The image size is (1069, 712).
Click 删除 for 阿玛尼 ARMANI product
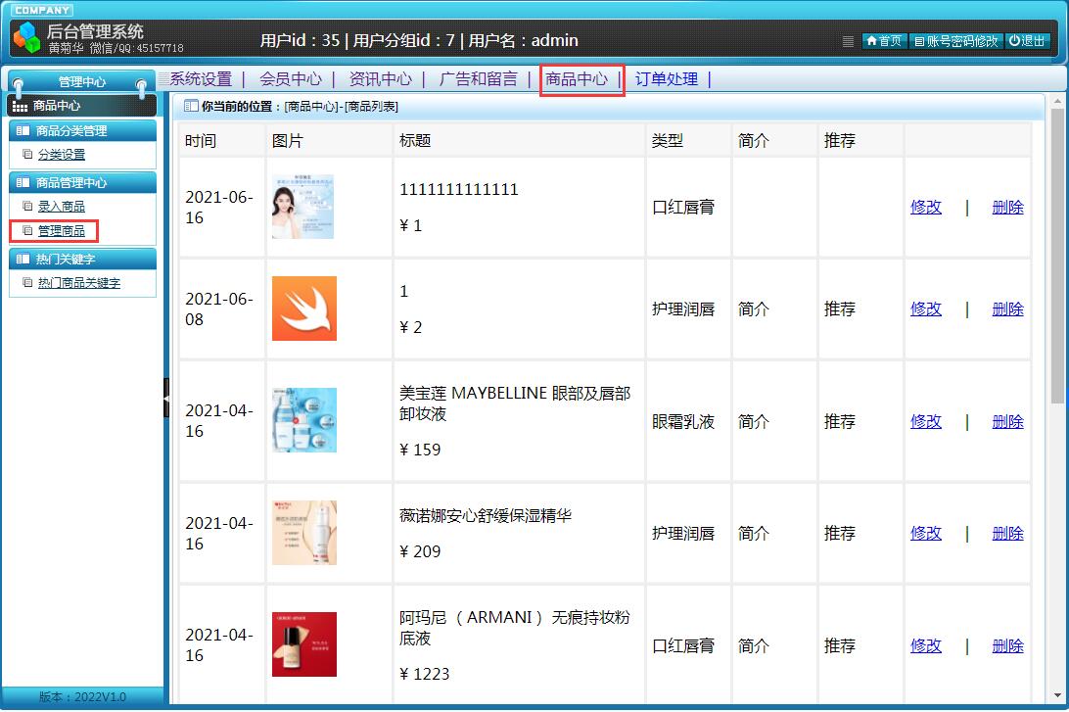click(x=1007, y=645)
